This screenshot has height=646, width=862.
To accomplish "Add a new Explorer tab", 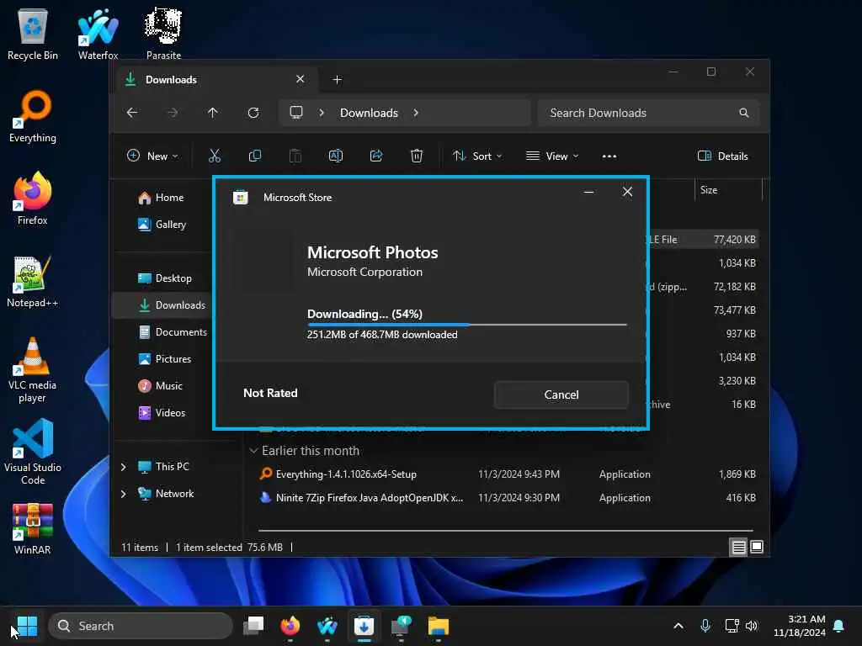I will (337, 80).
